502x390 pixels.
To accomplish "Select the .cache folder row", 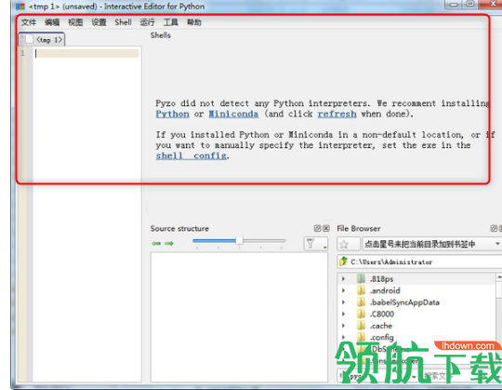I will (x=416, y=326).
